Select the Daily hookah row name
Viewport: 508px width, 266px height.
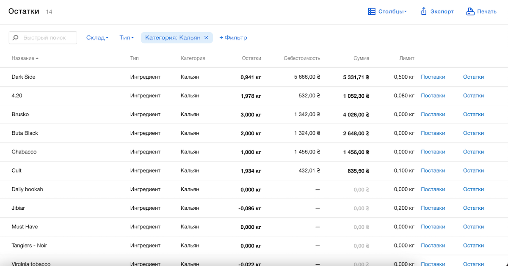(28, 189)
